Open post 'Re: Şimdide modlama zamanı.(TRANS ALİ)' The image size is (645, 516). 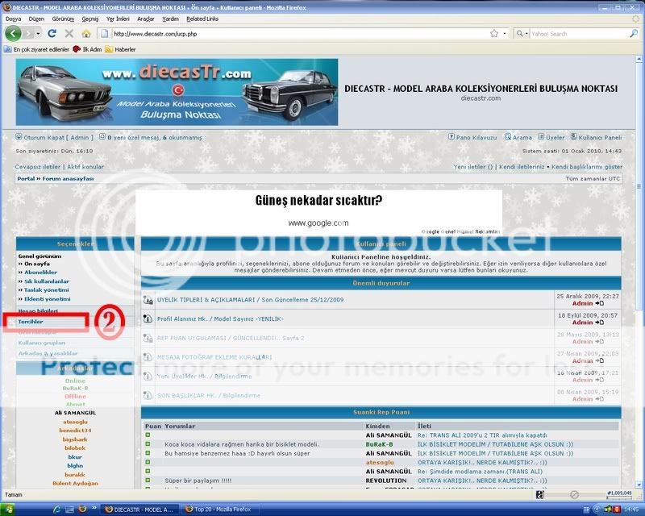tap(480, 472)
